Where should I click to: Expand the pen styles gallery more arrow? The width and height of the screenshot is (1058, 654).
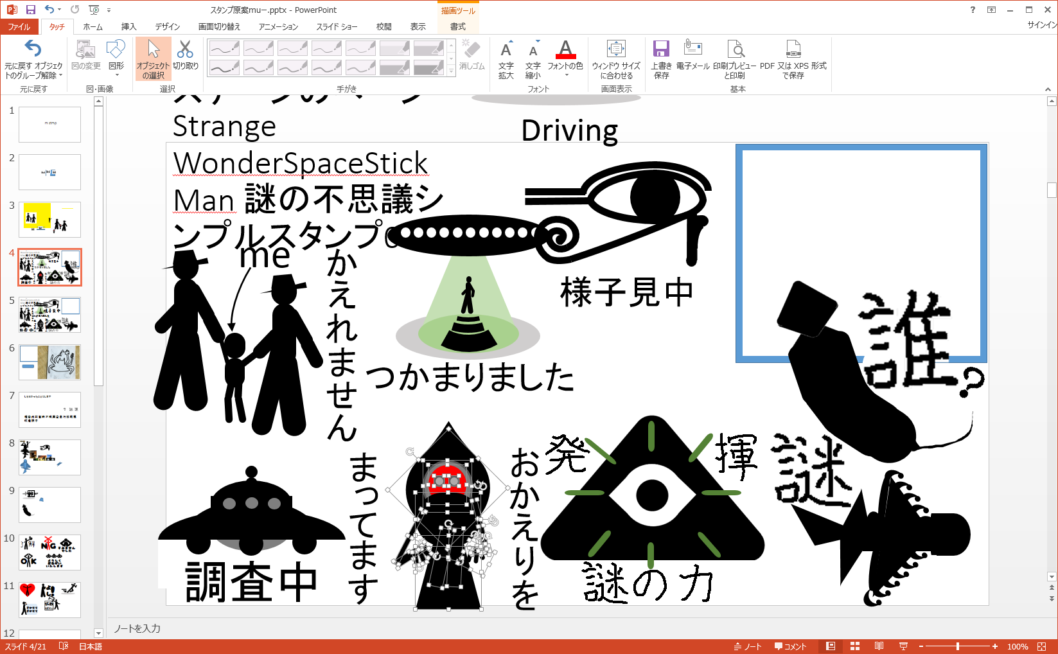[x=452, y=71]
